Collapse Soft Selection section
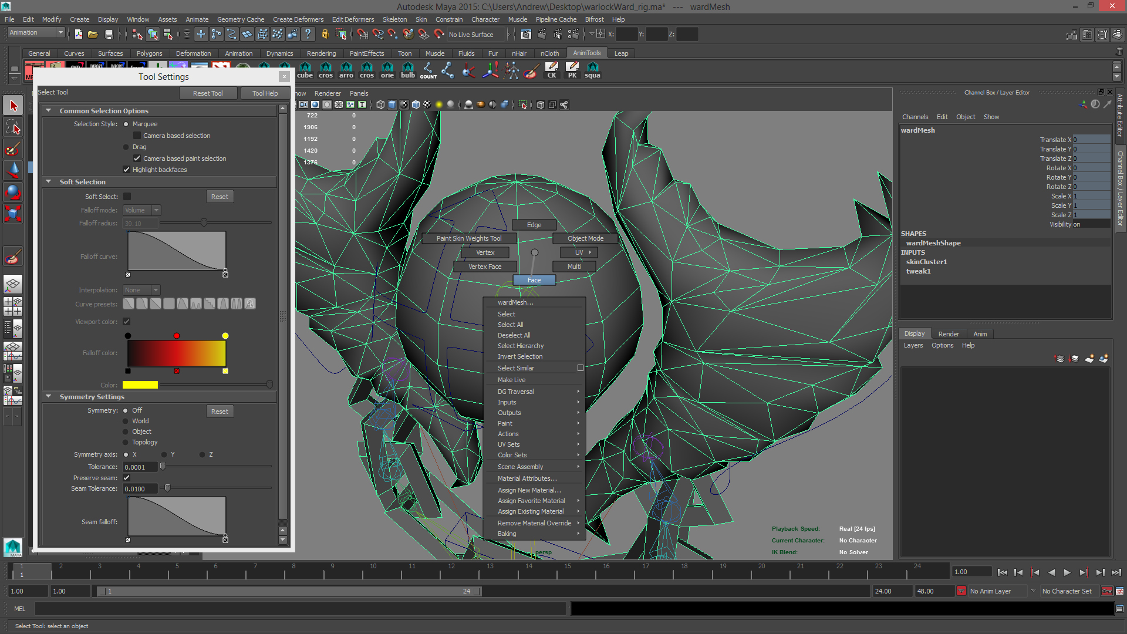Image resolution: width=1127 pixels, height=634 pixels. pyautogui.click(x=49, y=182)
